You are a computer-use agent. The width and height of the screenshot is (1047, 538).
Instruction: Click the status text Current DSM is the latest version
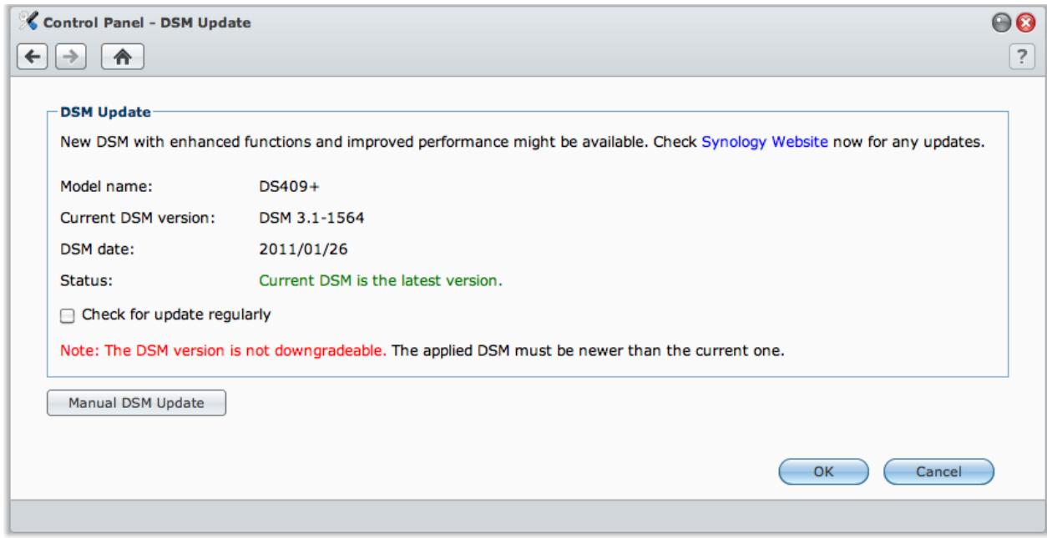tap(381, 280)
